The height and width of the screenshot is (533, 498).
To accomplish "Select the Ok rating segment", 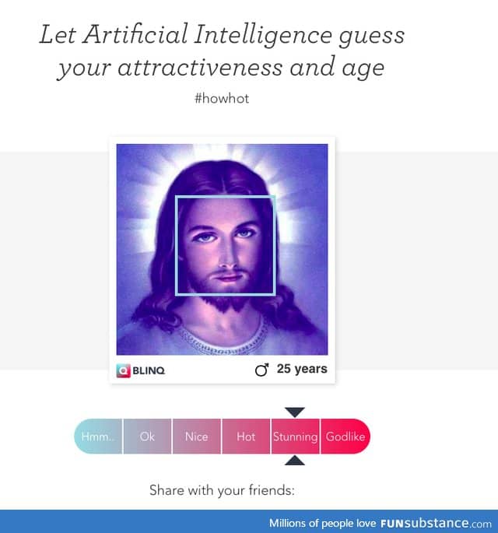I will pyautogui.click(x=147, y=437).
